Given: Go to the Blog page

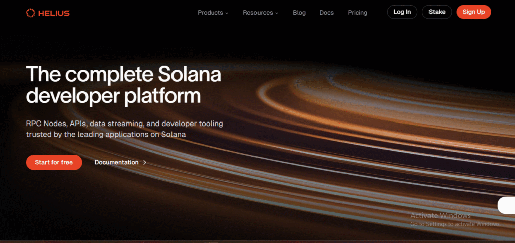Looking at the screenshot, I should (299, 13).
